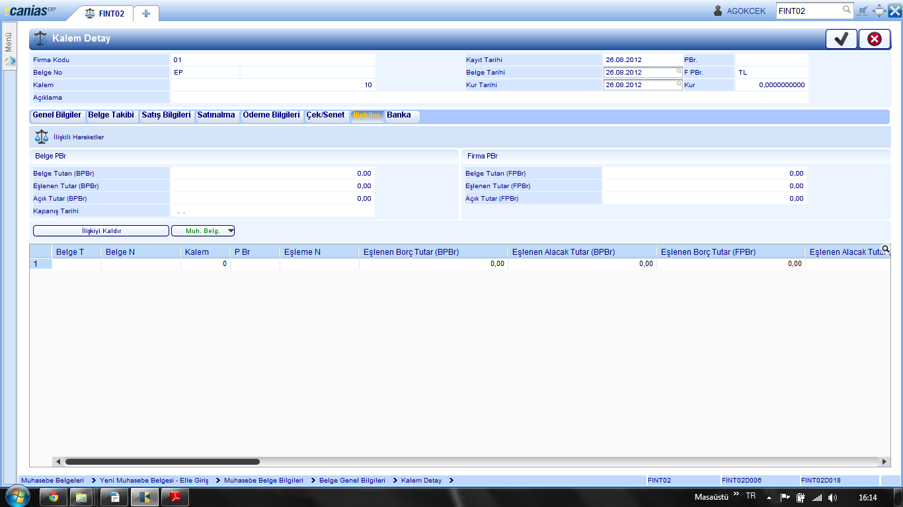Click the network signal tray icon

tap(817, 497)
